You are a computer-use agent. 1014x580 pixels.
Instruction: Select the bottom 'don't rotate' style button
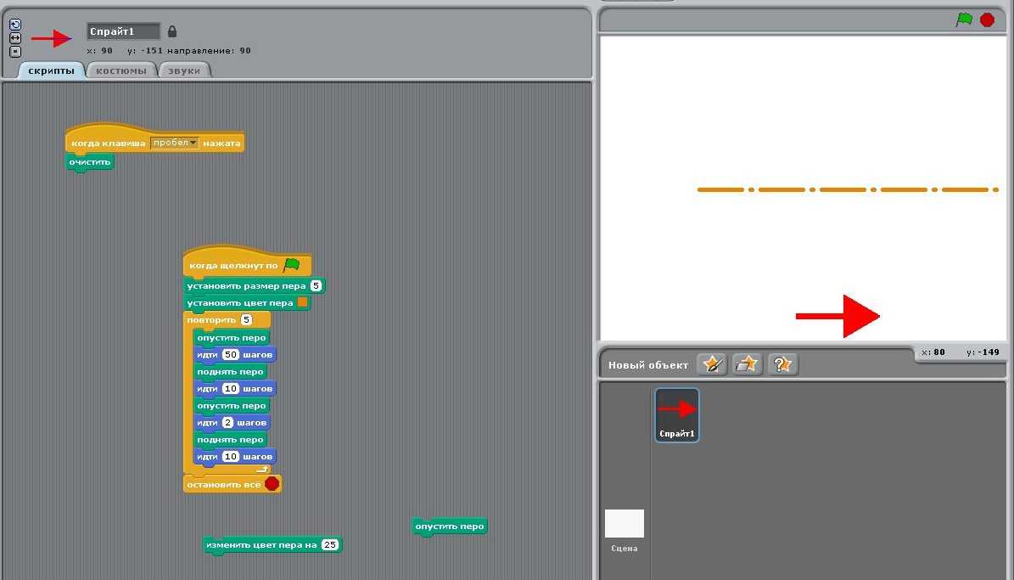[15, 51]
